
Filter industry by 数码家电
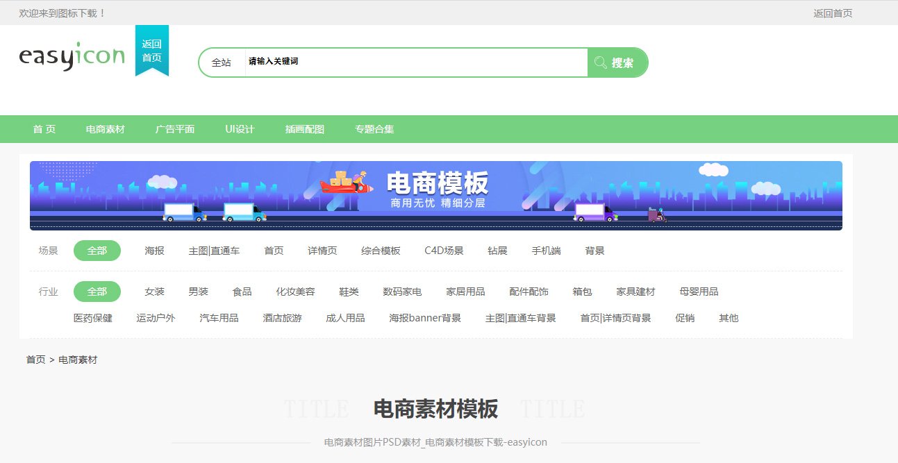click(402, 292)
